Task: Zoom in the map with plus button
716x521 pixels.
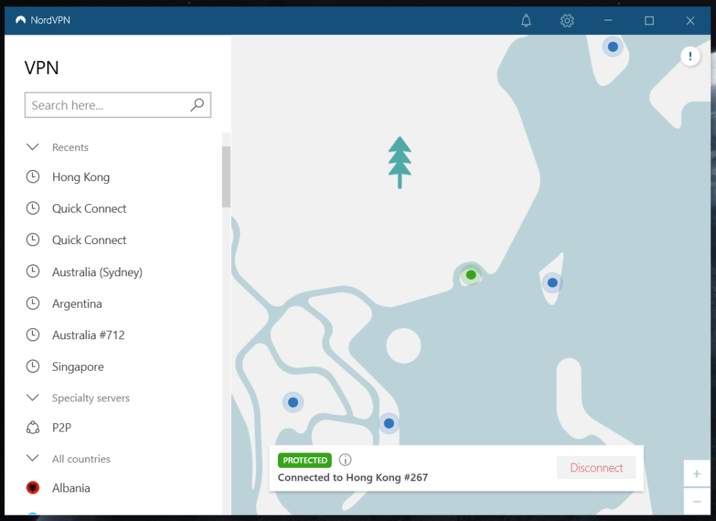Action: click(696, 474)
